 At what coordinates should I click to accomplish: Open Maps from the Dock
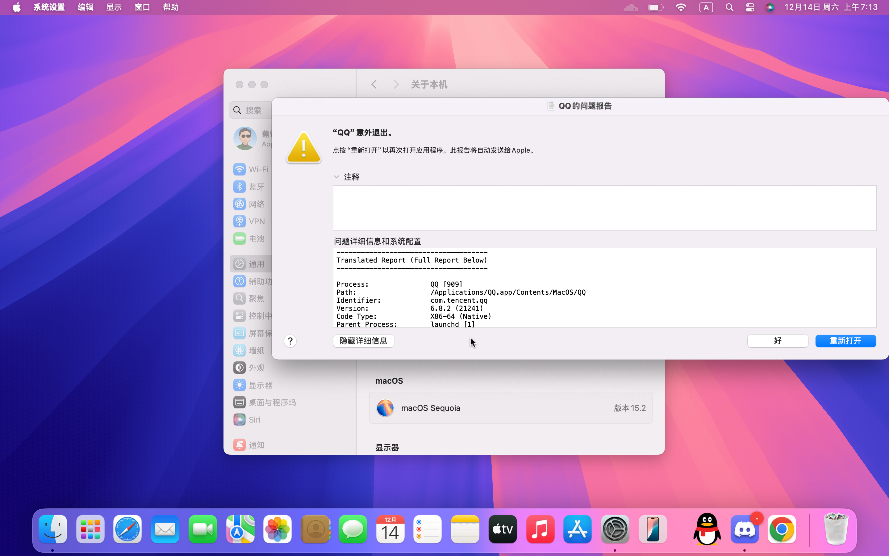point(240,529)
